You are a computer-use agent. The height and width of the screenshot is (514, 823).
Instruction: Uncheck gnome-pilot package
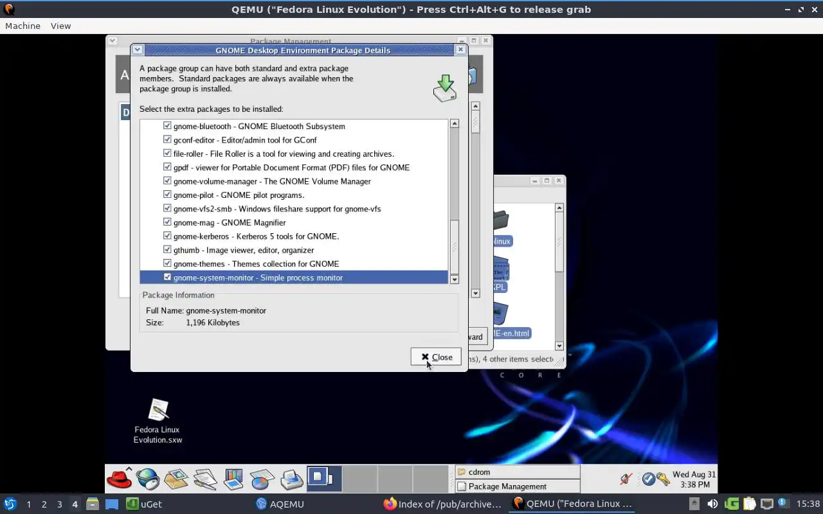[167, 195]
